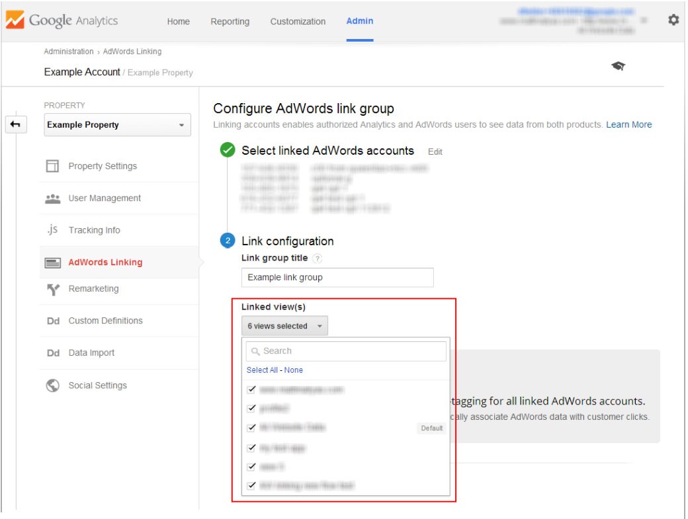The height and width of the screenshot is (519, 688).
Task: Click the search magnifier icon
Action: point(255,352)
